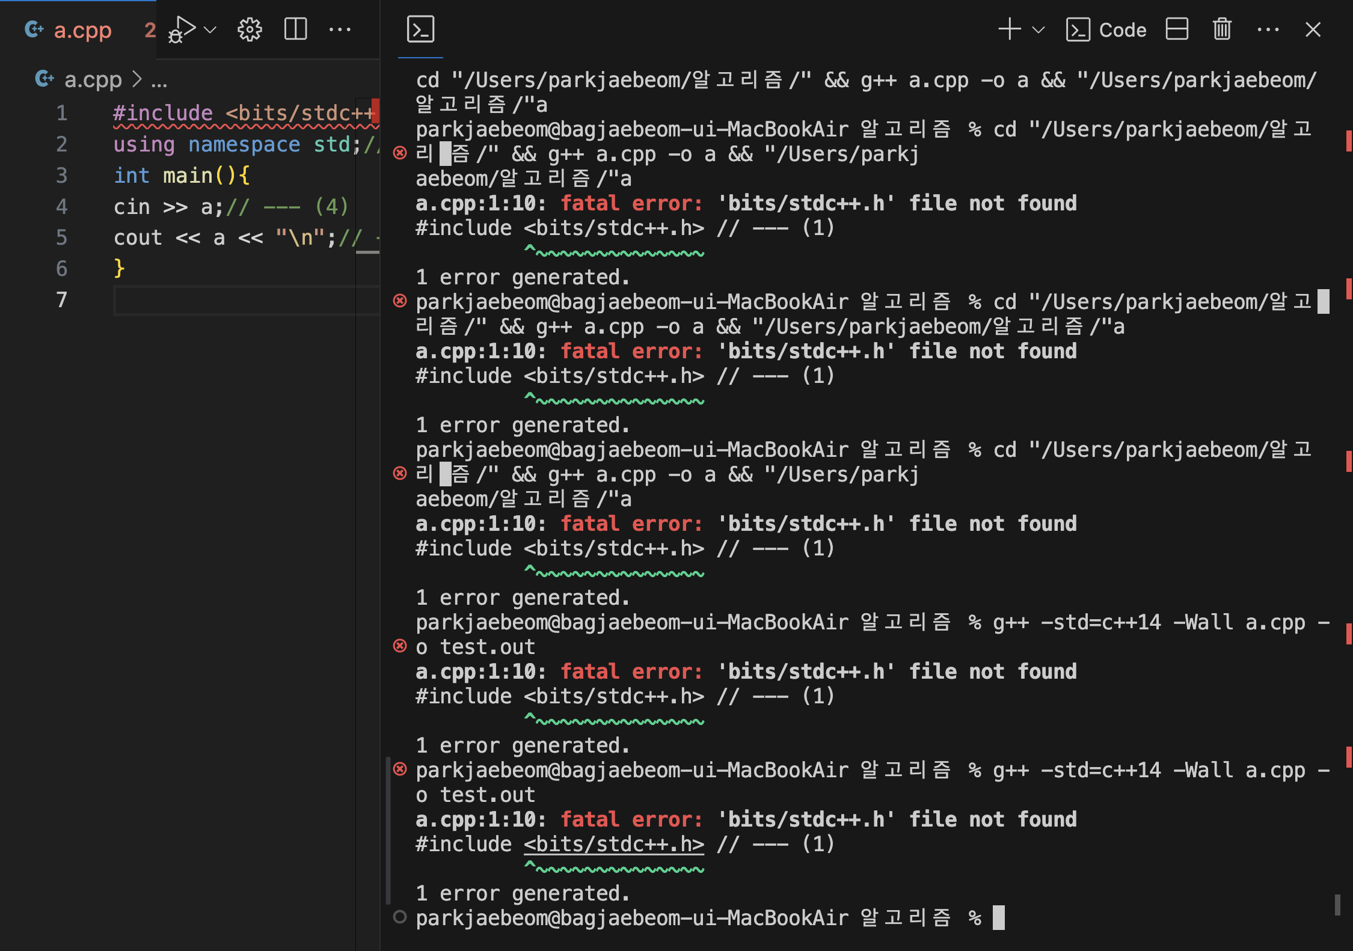The width and height of the screenshot is (1353, 951).
Task: Click the first 'fatal error:' message
Action: [x=631, y=203]
